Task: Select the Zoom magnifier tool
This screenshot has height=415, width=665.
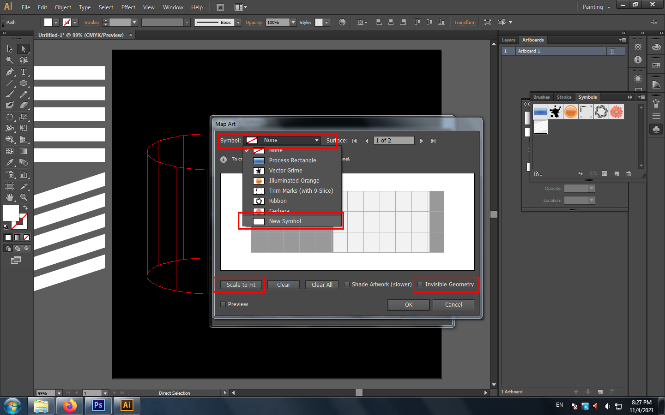Action: coord(24,197)
